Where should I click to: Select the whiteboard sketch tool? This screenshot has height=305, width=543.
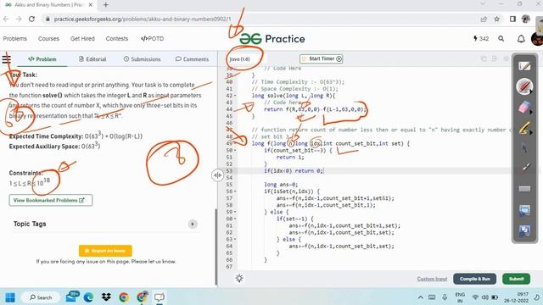pyautogui.click(x=524, y=66)
